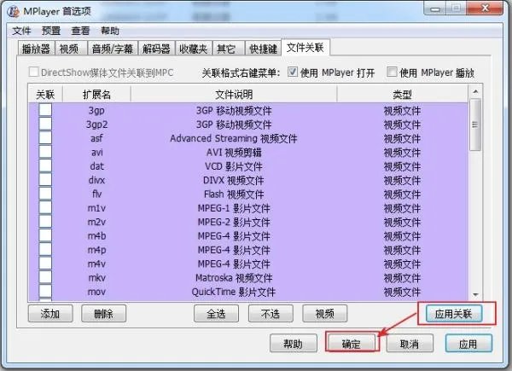512x371 pixels.
Task: Check the association box for 3gp2
Action: (x=45, y=124)
